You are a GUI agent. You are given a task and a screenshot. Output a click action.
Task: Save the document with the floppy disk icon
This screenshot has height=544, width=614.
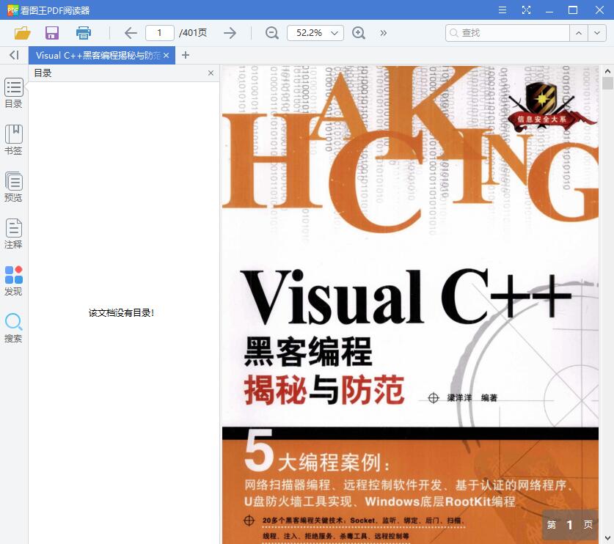click(51, 33)
